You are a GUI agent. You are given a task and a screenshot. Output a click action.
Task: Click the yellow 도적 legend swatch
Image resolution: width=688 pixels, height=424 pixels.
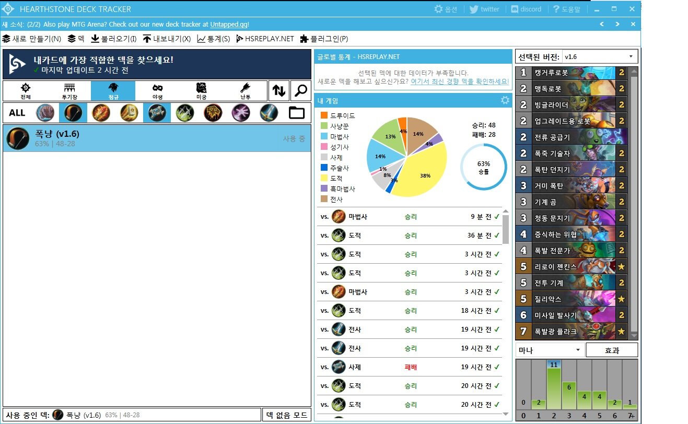pos(324,178)
